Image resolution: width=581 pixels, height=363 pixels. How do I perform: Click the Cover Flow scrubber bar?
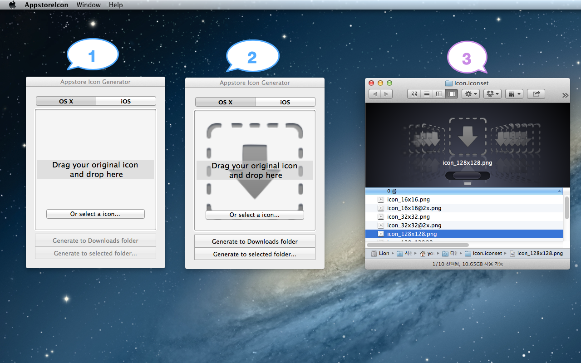(468, 176)
